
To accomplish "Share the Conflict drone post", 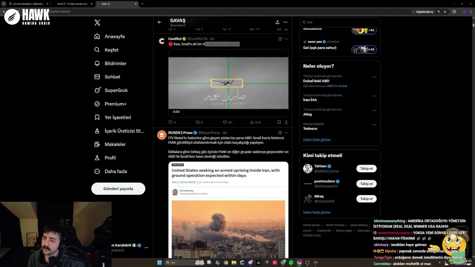I will pyautogui.click(x=286, y=122).
